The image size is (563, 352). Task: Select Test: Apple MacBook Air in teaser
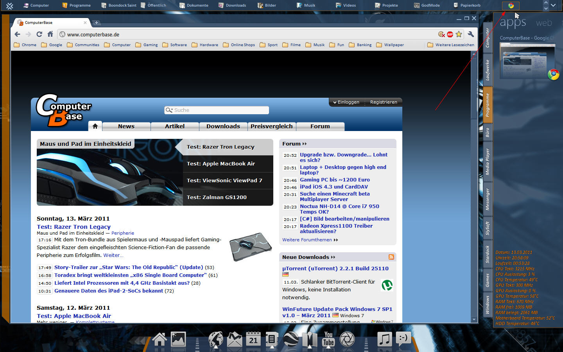[228, 164]
